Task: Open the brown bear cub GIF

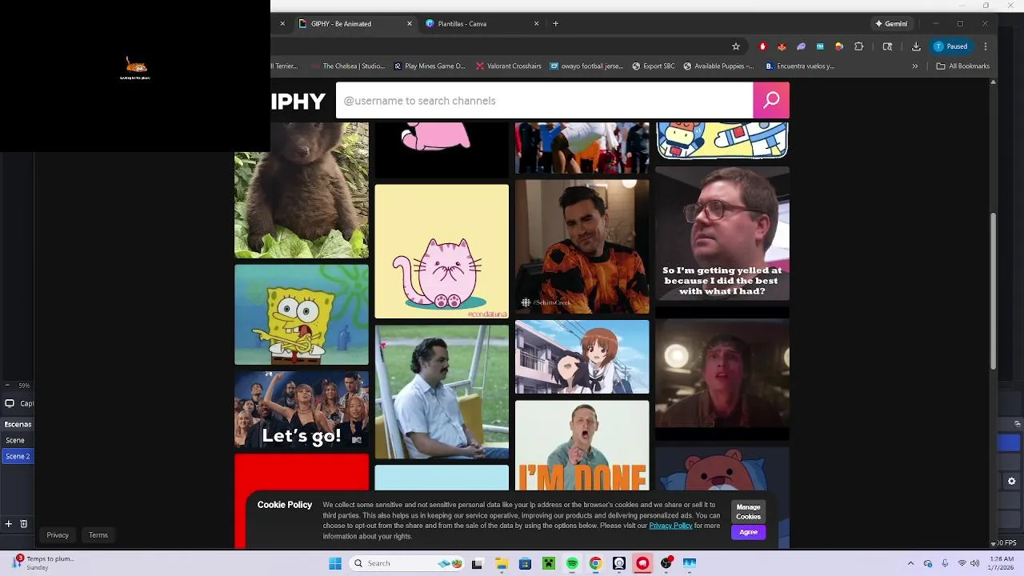Action: pos(302,190)
